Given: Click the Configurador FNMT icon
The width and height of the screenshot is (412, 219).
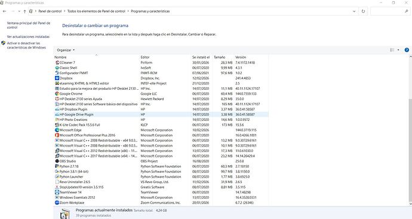Looking at the screenshot, I should tap(57, 73).
